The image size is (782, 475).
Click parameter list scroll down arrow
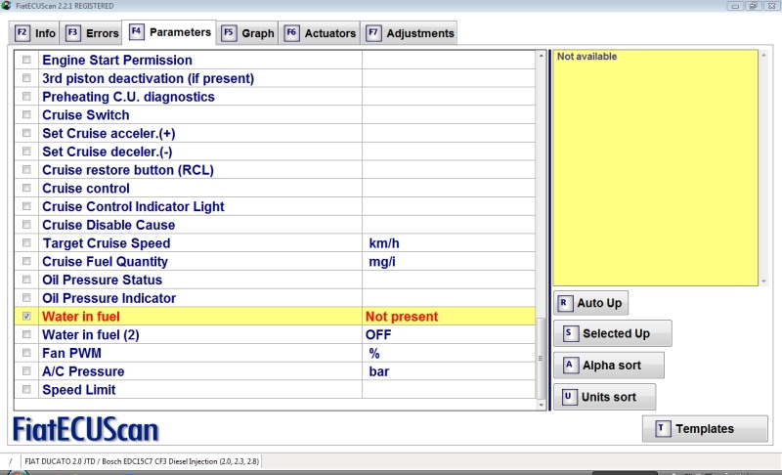542,405
